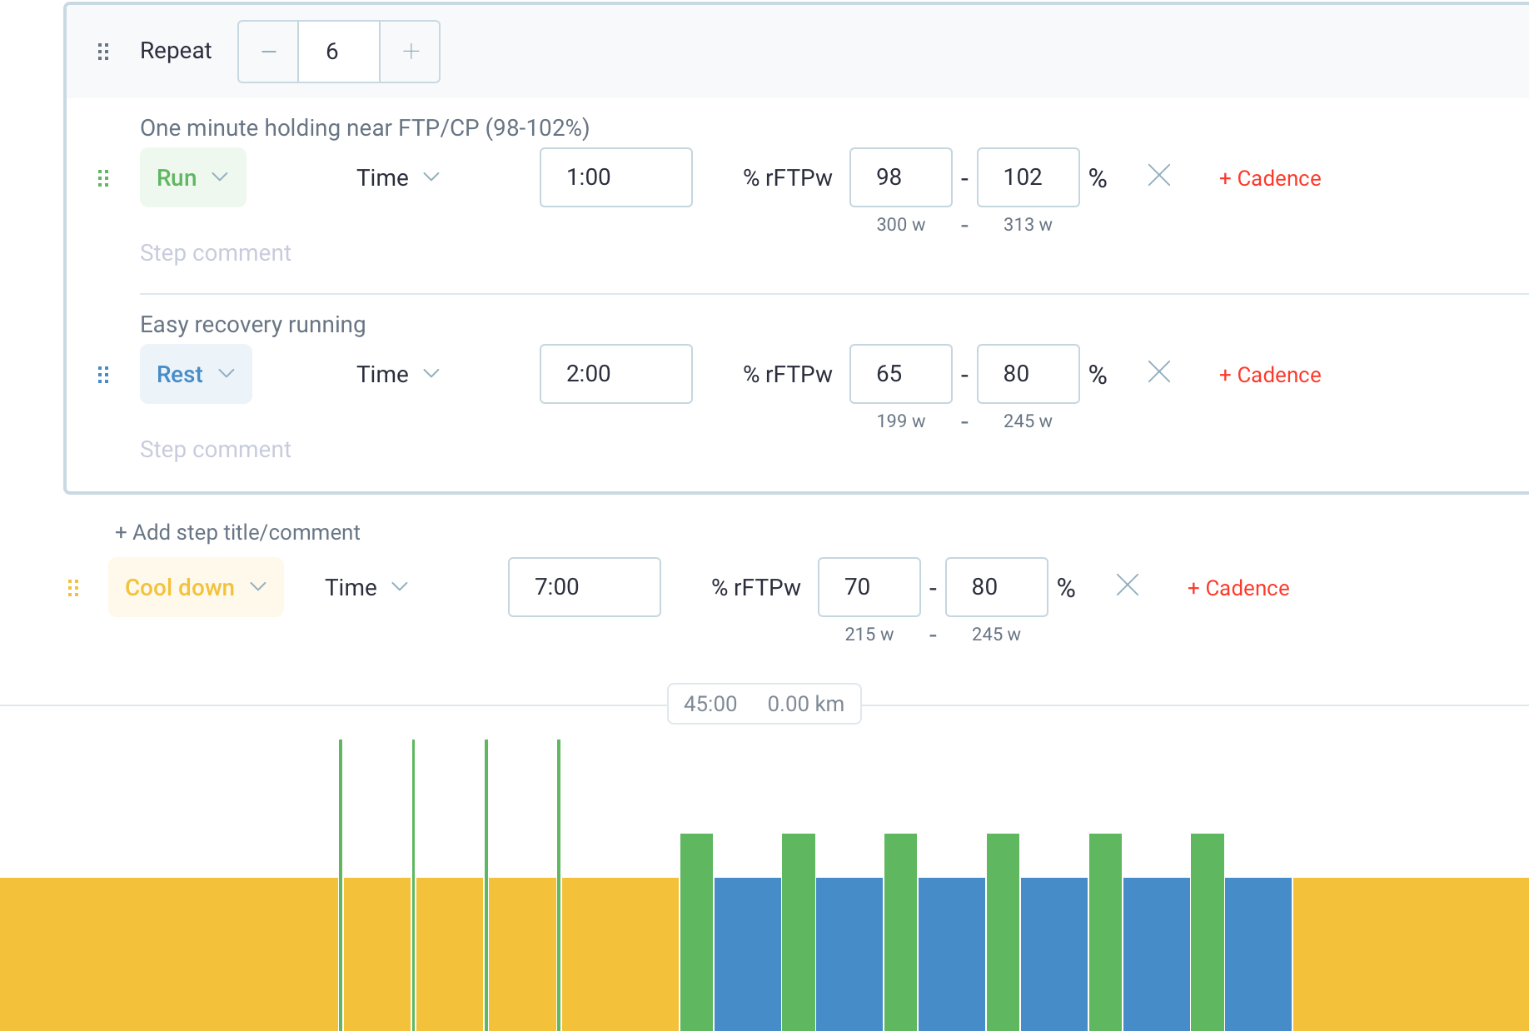Expand Time duration dropdown in Run step
The height and width of the screenshot is (1031, 1529).
[x=398, y=178]
